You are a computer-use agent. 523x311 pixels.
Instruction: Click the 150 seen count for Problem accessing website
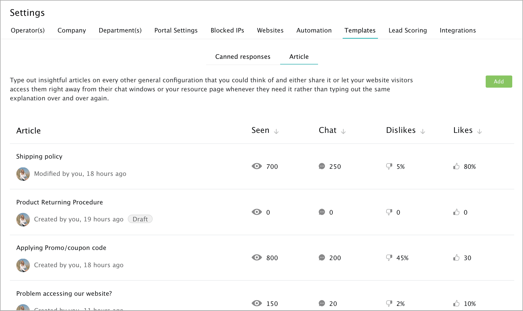[x=272, y=304]
